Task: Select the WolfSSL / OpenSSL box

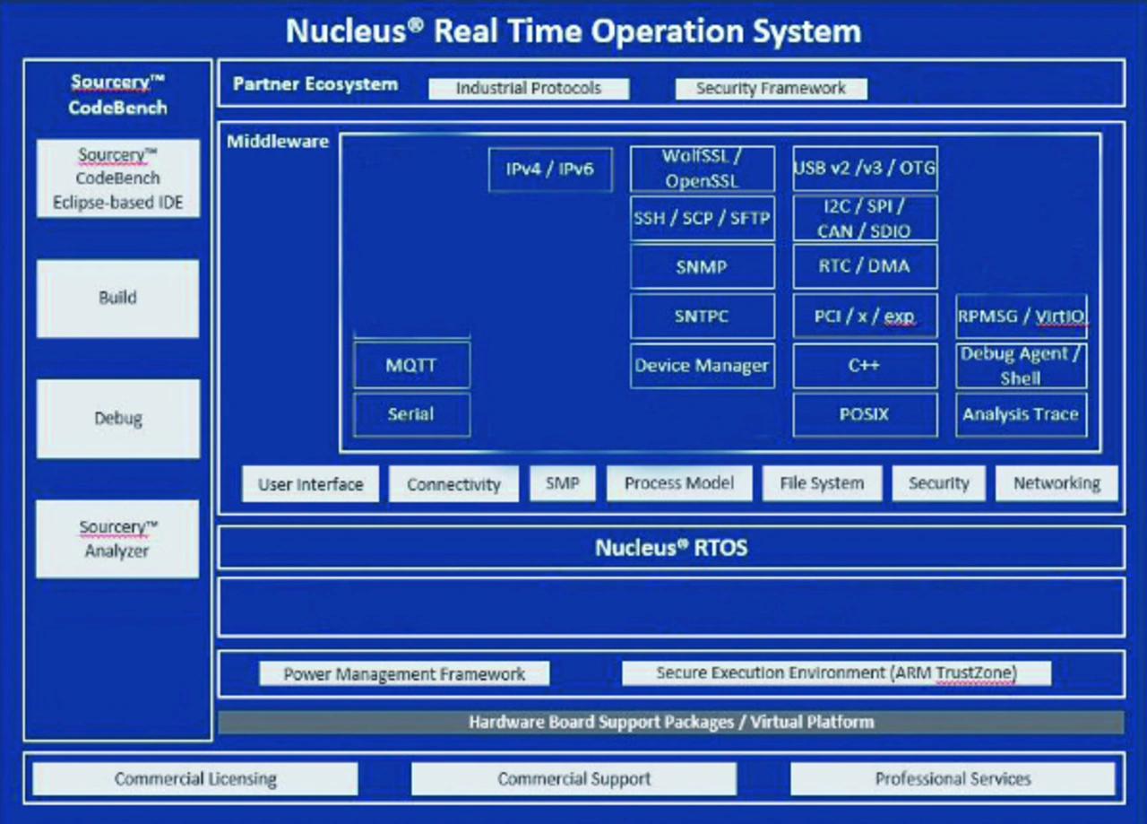Action: tap(703, 169)
